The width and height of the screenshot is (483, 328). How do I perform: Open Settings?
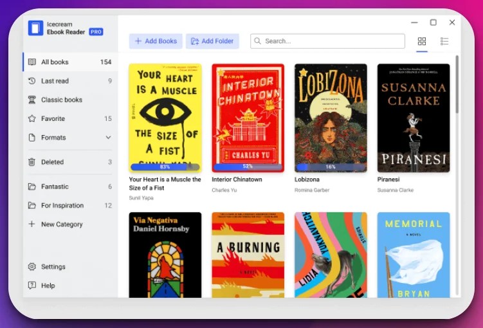click(x=70, y=266)
